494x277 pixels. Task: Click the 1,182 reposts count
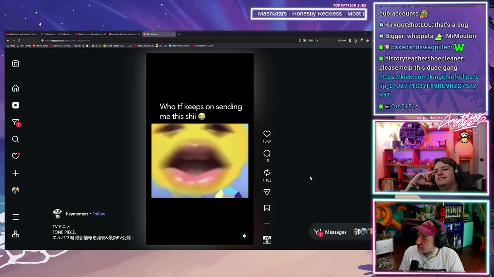267,180
